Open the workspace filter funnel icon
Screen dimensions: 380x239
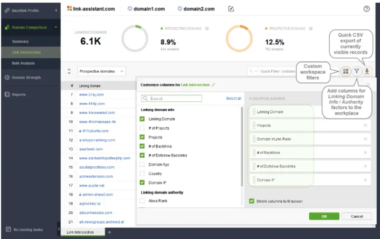click(357, 71)
